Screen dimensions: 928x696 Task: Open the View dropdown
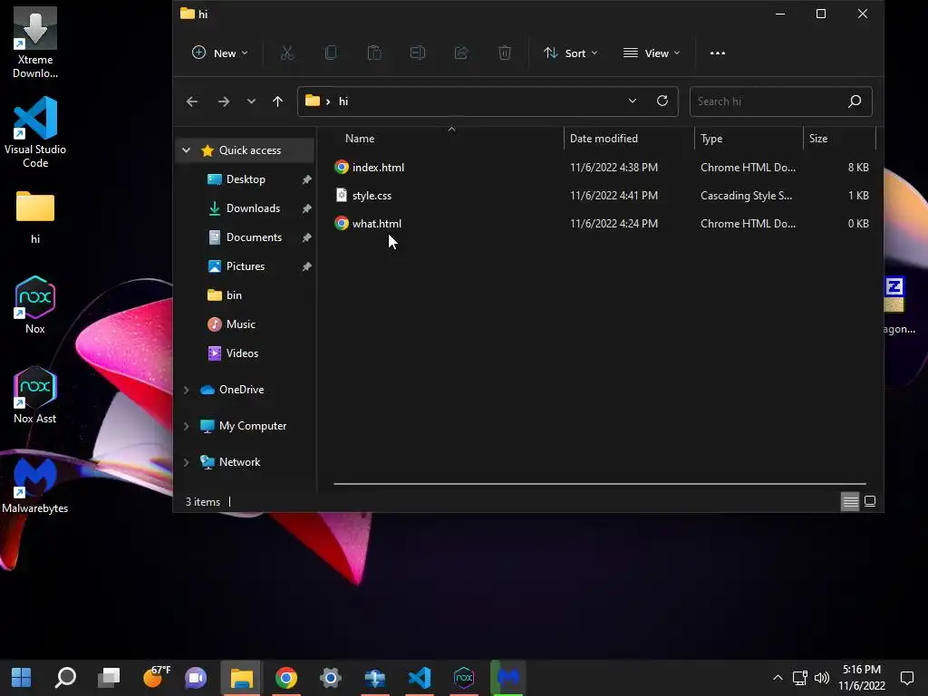click(x=652, y=53)
